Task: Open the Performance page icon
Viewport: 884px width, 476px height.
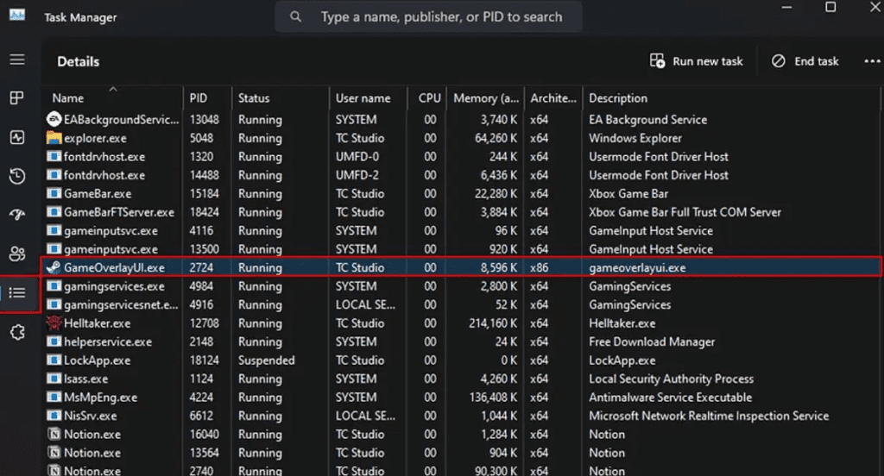Action: (16, 137)
